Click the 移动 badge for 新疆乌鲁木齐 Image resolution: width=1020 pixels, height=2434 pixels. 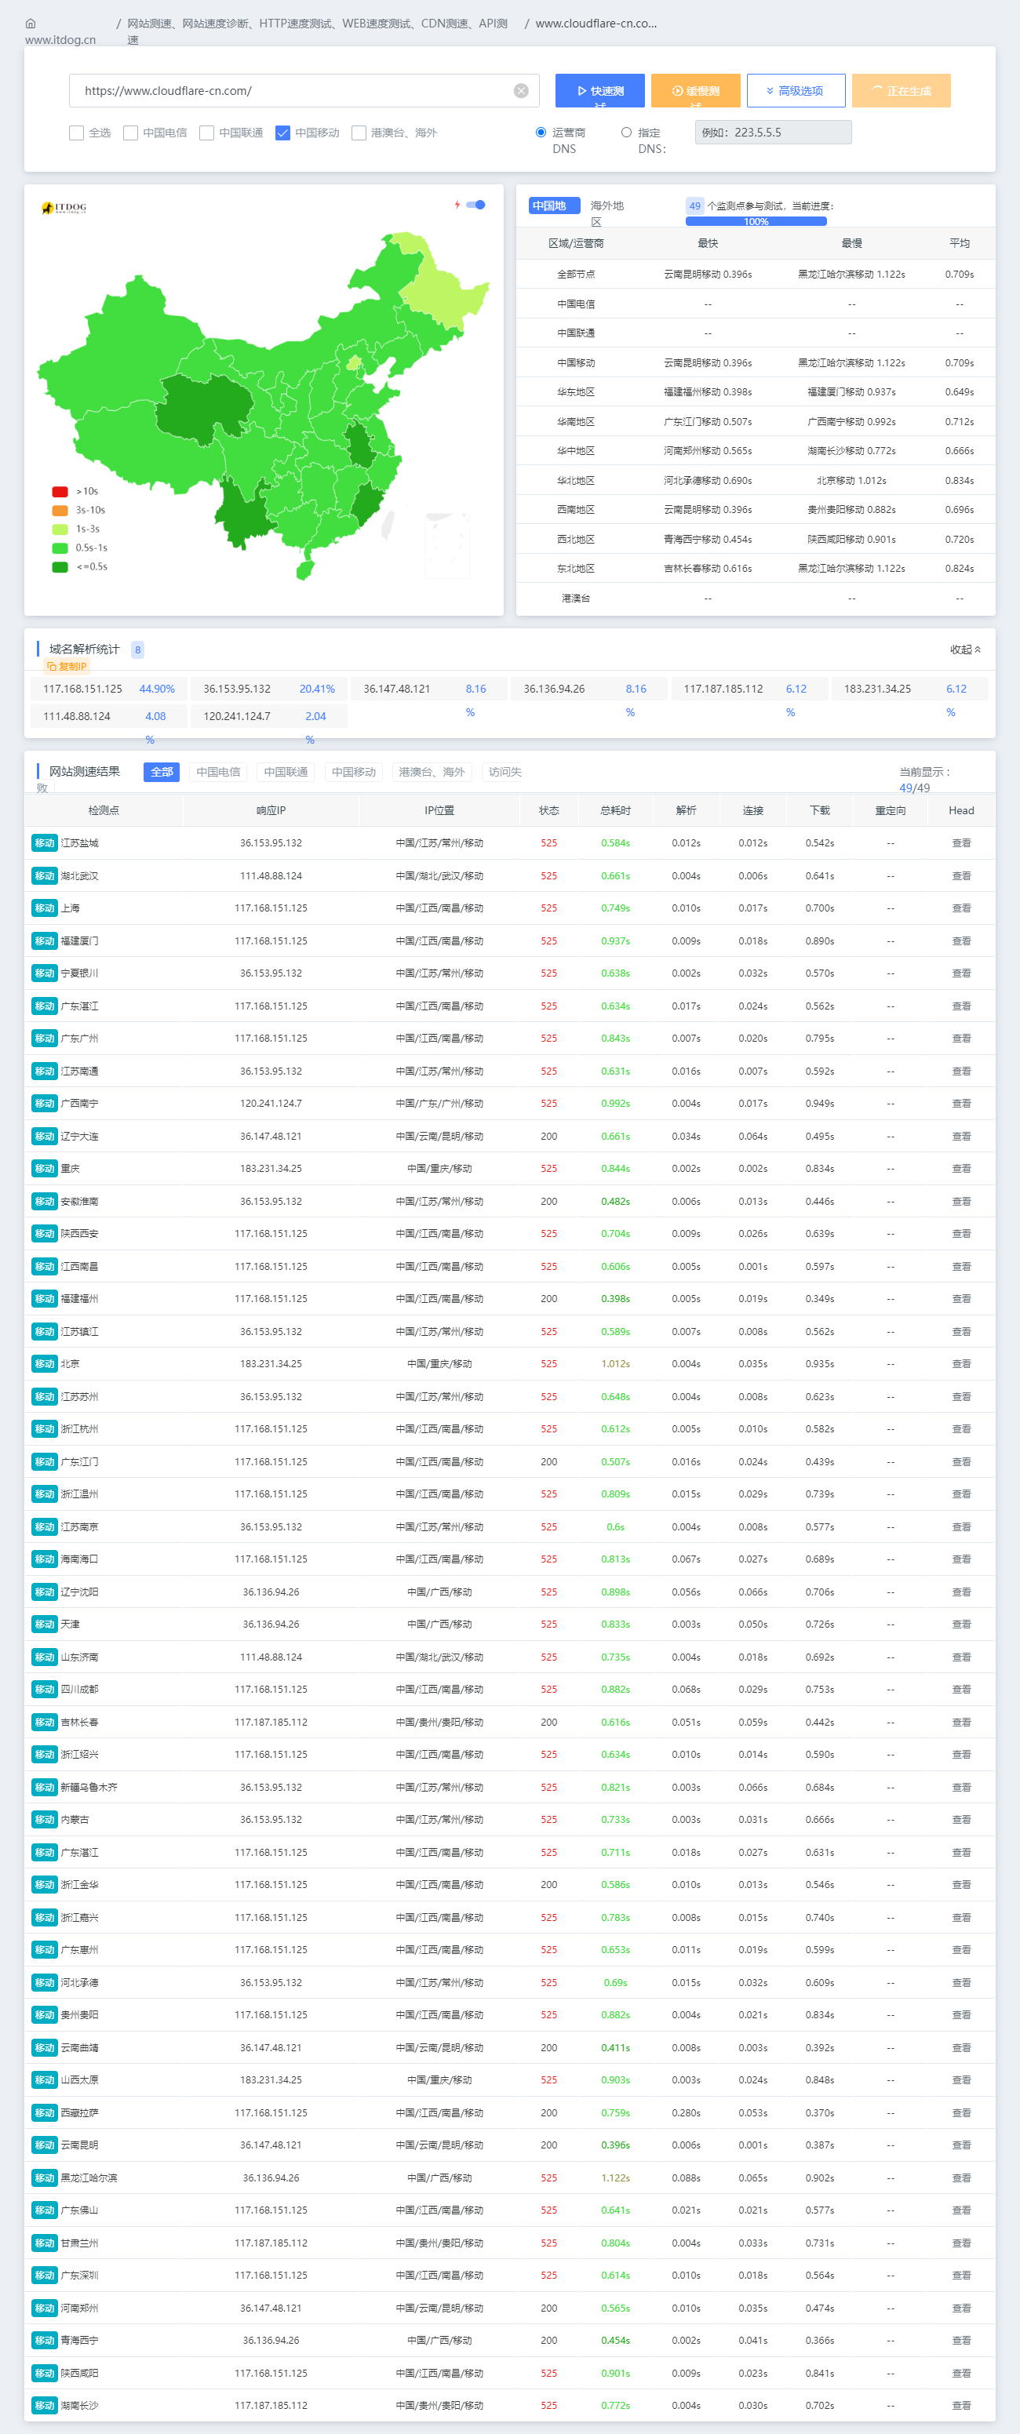(45, 1787)
